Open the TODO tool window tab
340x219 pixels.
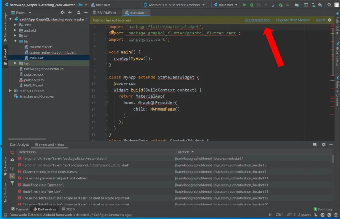click(68, 209)
